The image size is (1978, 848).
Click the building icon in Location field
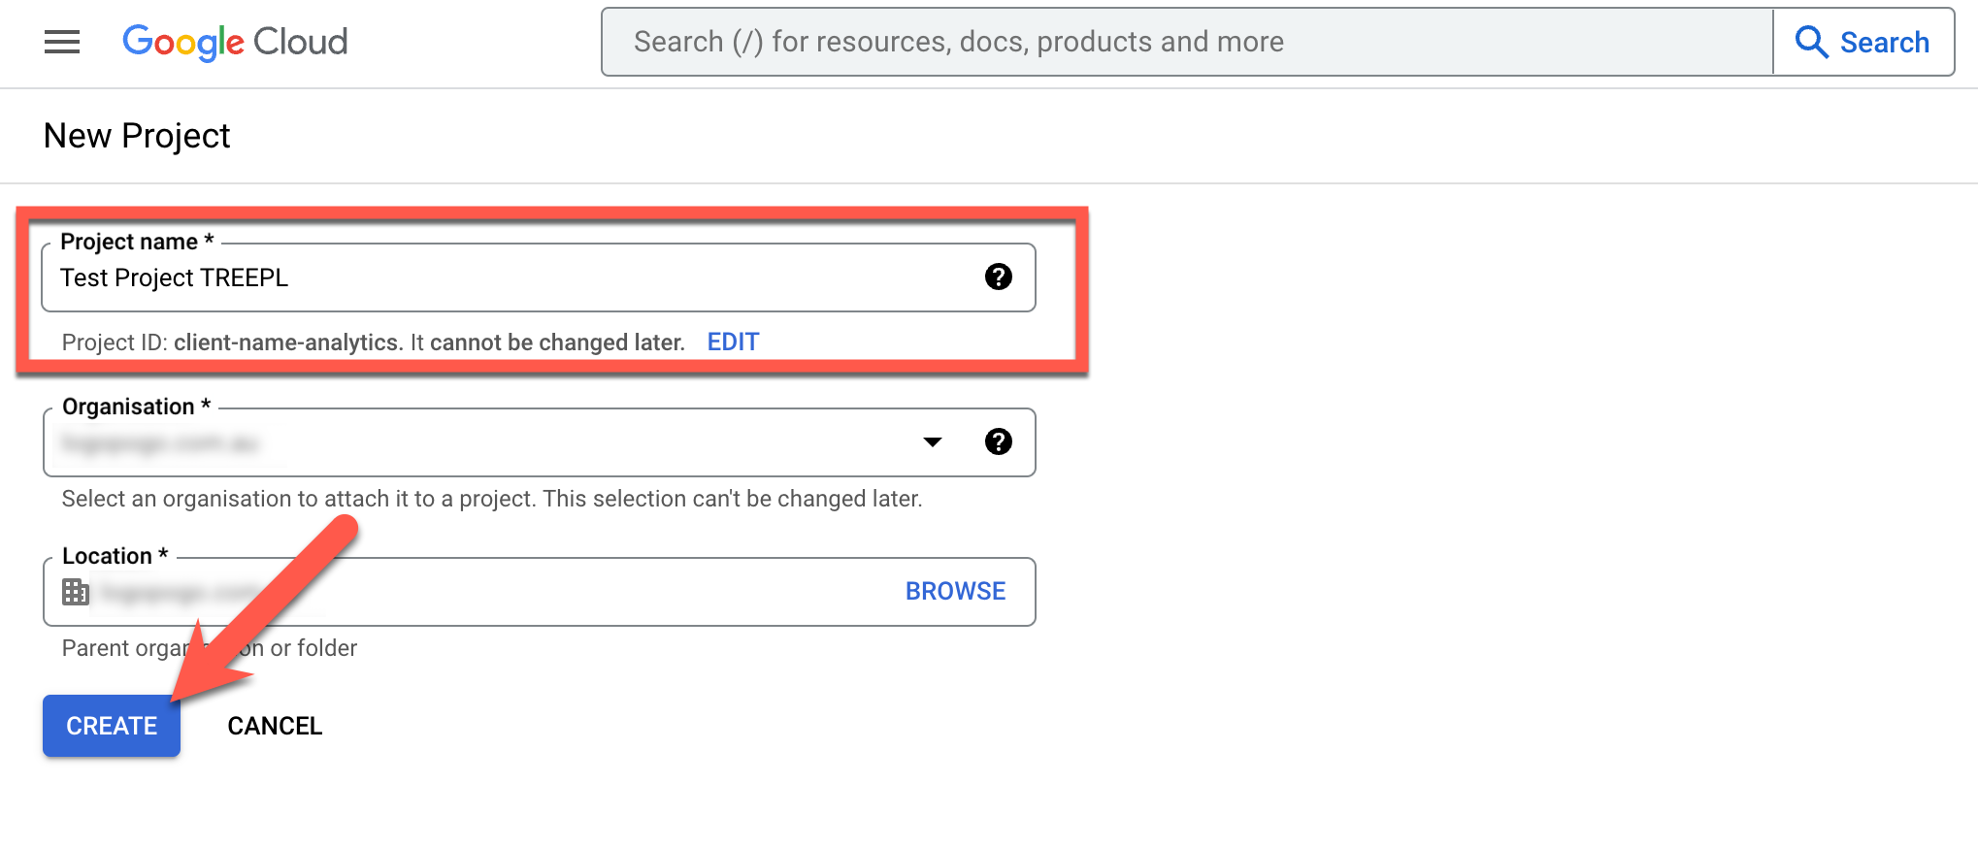(75, 592)
